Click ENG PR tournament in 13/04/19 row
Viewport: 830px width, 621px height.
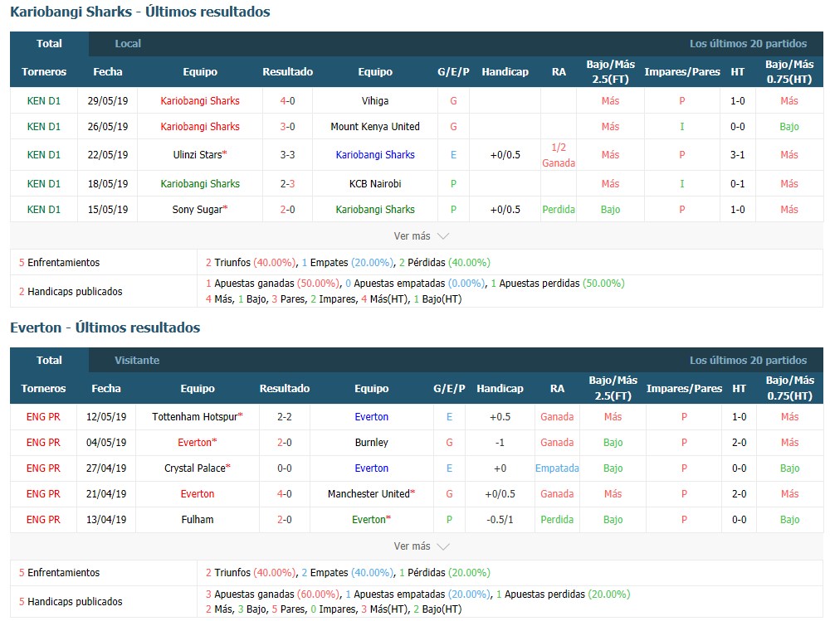pyautogui.click(x=43, y=520)
